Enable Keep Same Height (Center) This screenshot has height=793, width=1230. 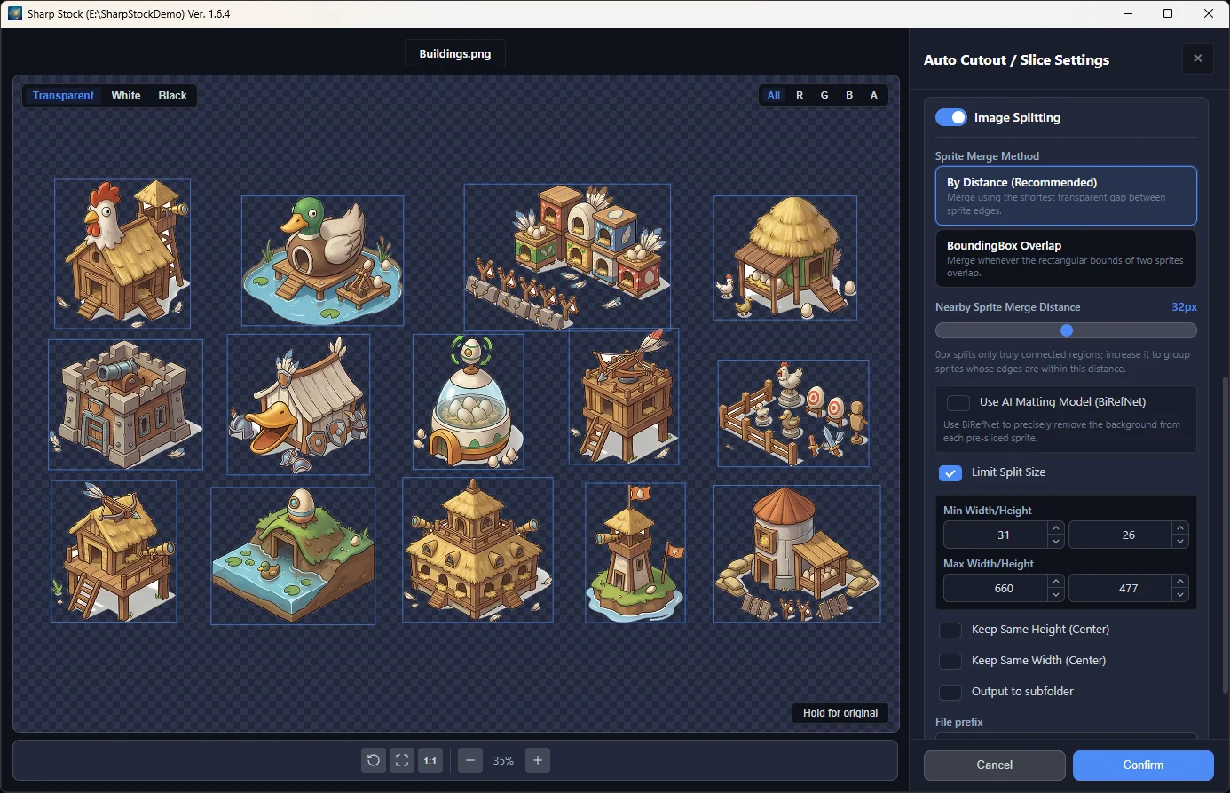point(950,630)
